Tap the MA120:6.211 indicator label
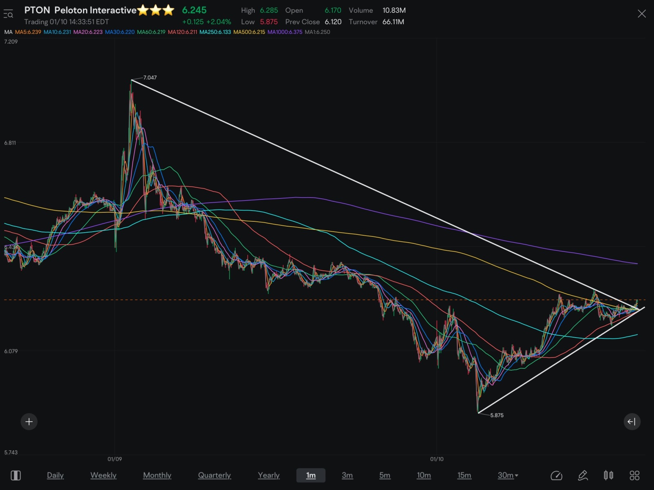The height and width of the screenshot is (490, 654). [x=182, y=32]
